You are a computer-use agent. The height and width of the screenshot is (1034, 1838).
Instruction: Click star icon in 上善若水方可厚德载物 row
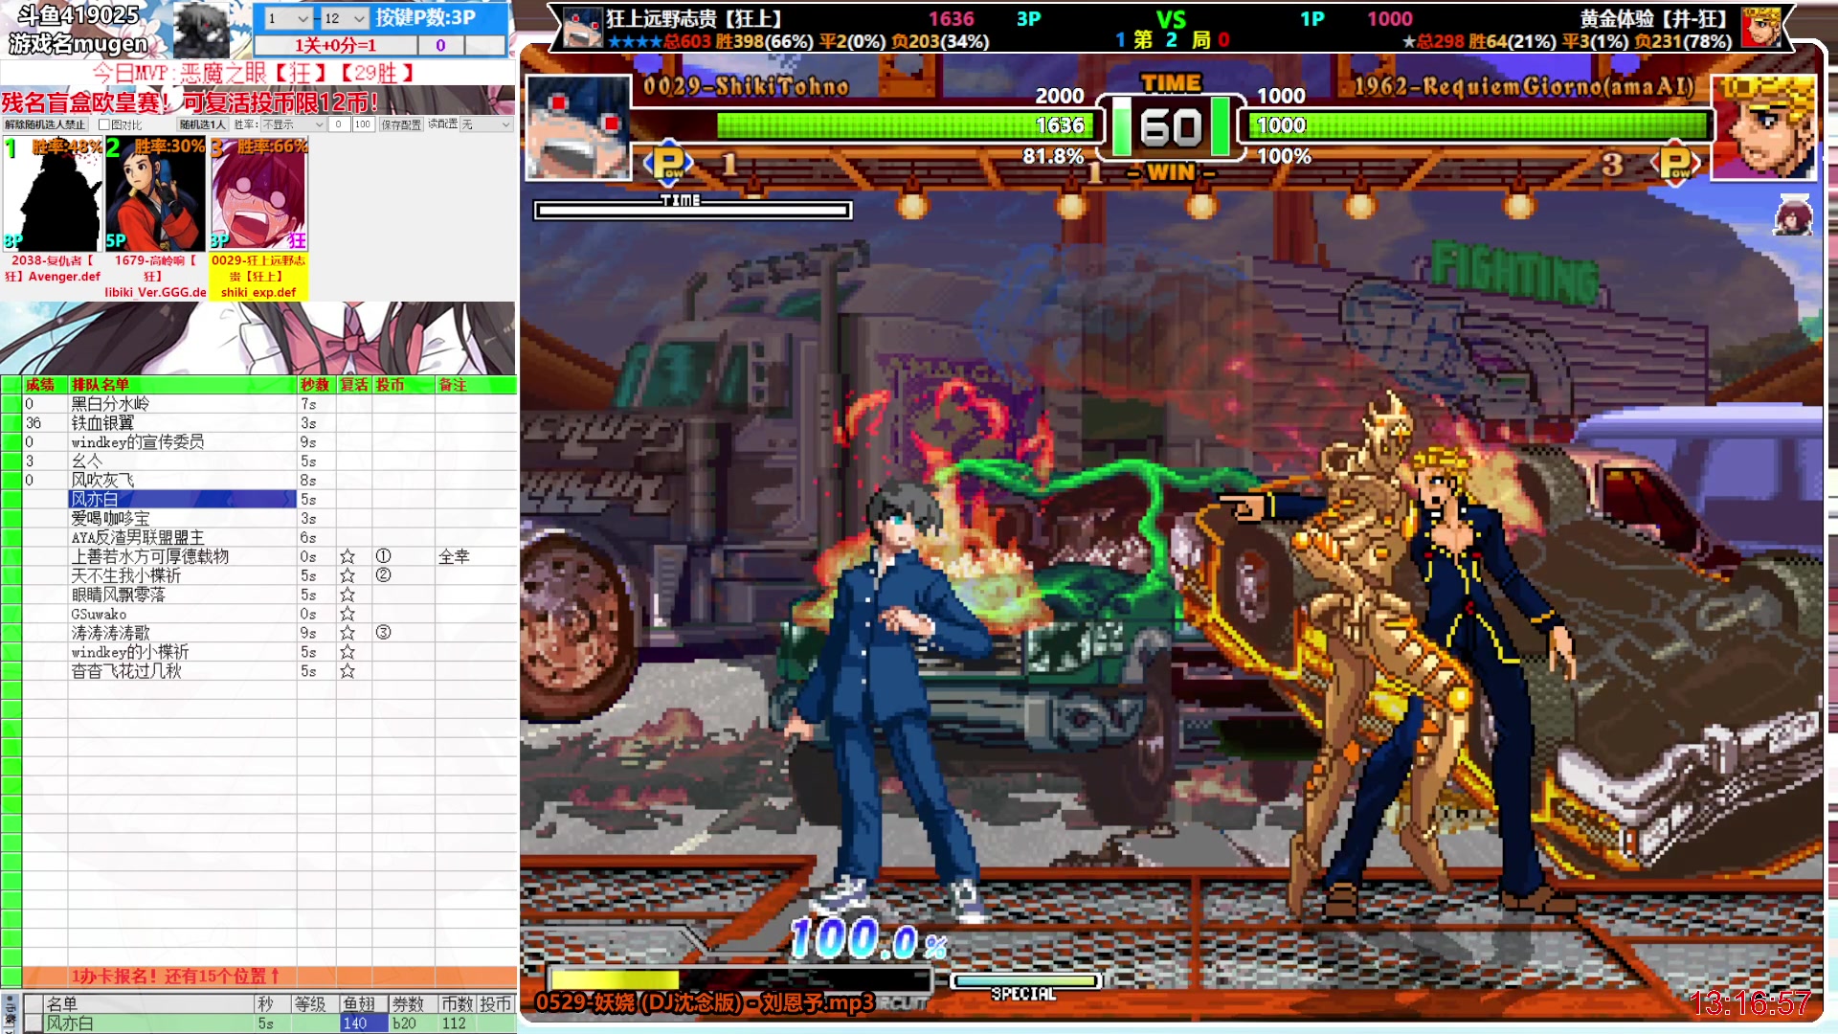(x=347, y=556)
